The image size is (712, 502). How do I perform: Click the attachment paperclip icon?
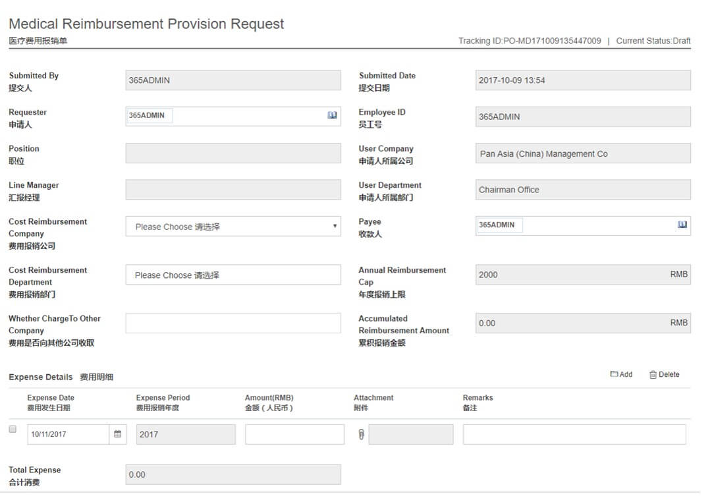361,434
